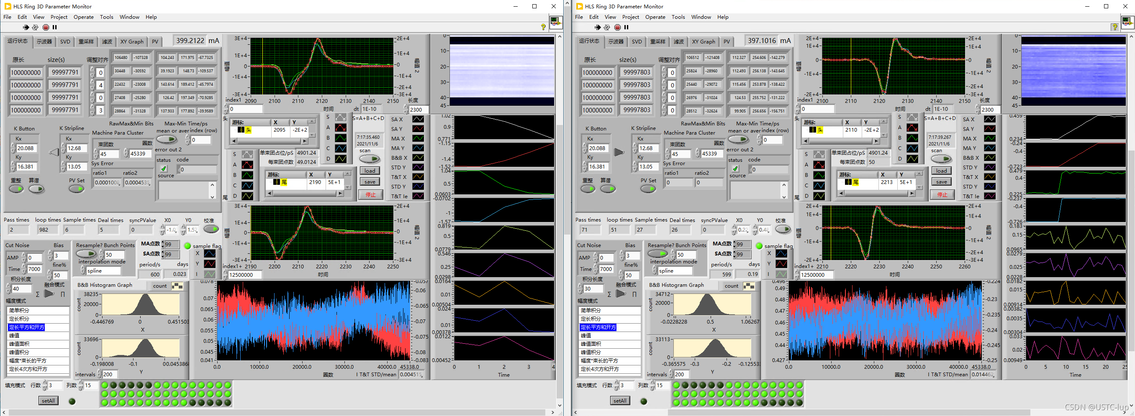This screenshot has width=1135, height=416.
Task: Toggle the Resample? switch in left window
Action: click(86, 254)
